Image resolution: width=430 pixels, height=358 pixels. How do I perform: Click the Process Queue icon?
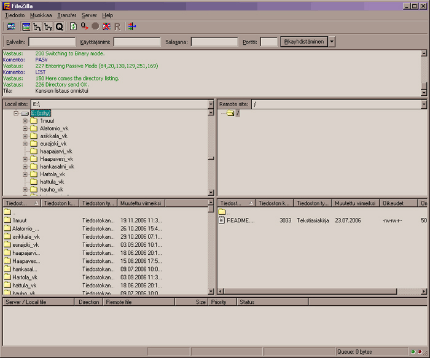point(84,26)
